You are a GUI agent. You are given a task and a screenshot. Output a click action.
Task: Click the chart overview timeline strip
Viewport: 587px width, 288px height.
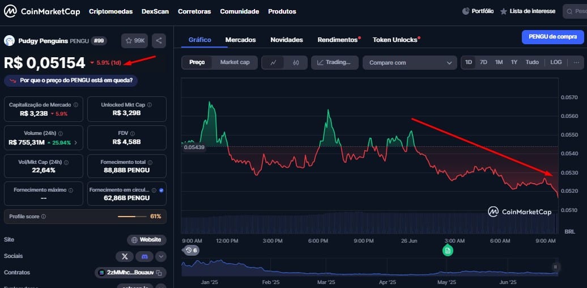coord(369,268)
